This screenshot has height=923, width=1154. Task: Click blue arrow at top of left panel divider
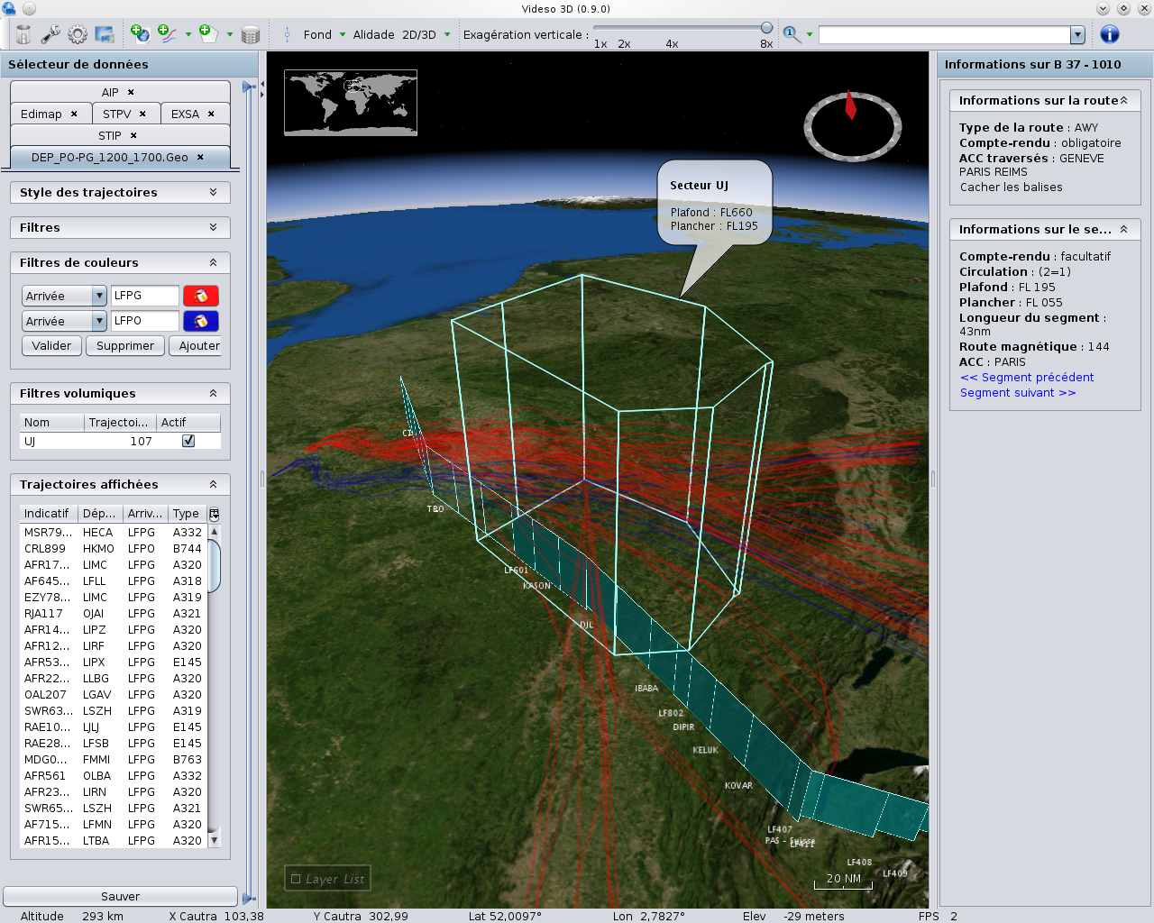pos(249,87)
